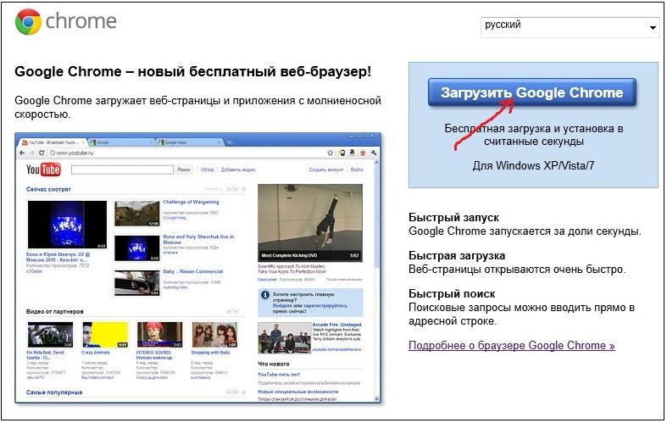
Task: Open the Shopping with Bubz thumbnail
Action: coord(214,335)
